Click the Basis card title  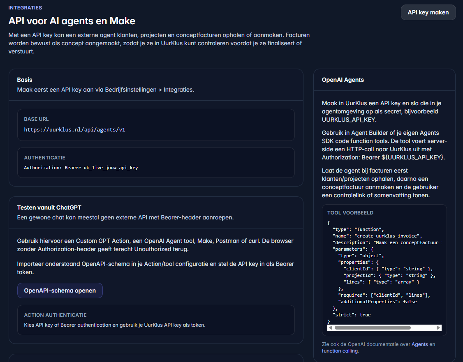pyautogui.click(x=25, y=80)
